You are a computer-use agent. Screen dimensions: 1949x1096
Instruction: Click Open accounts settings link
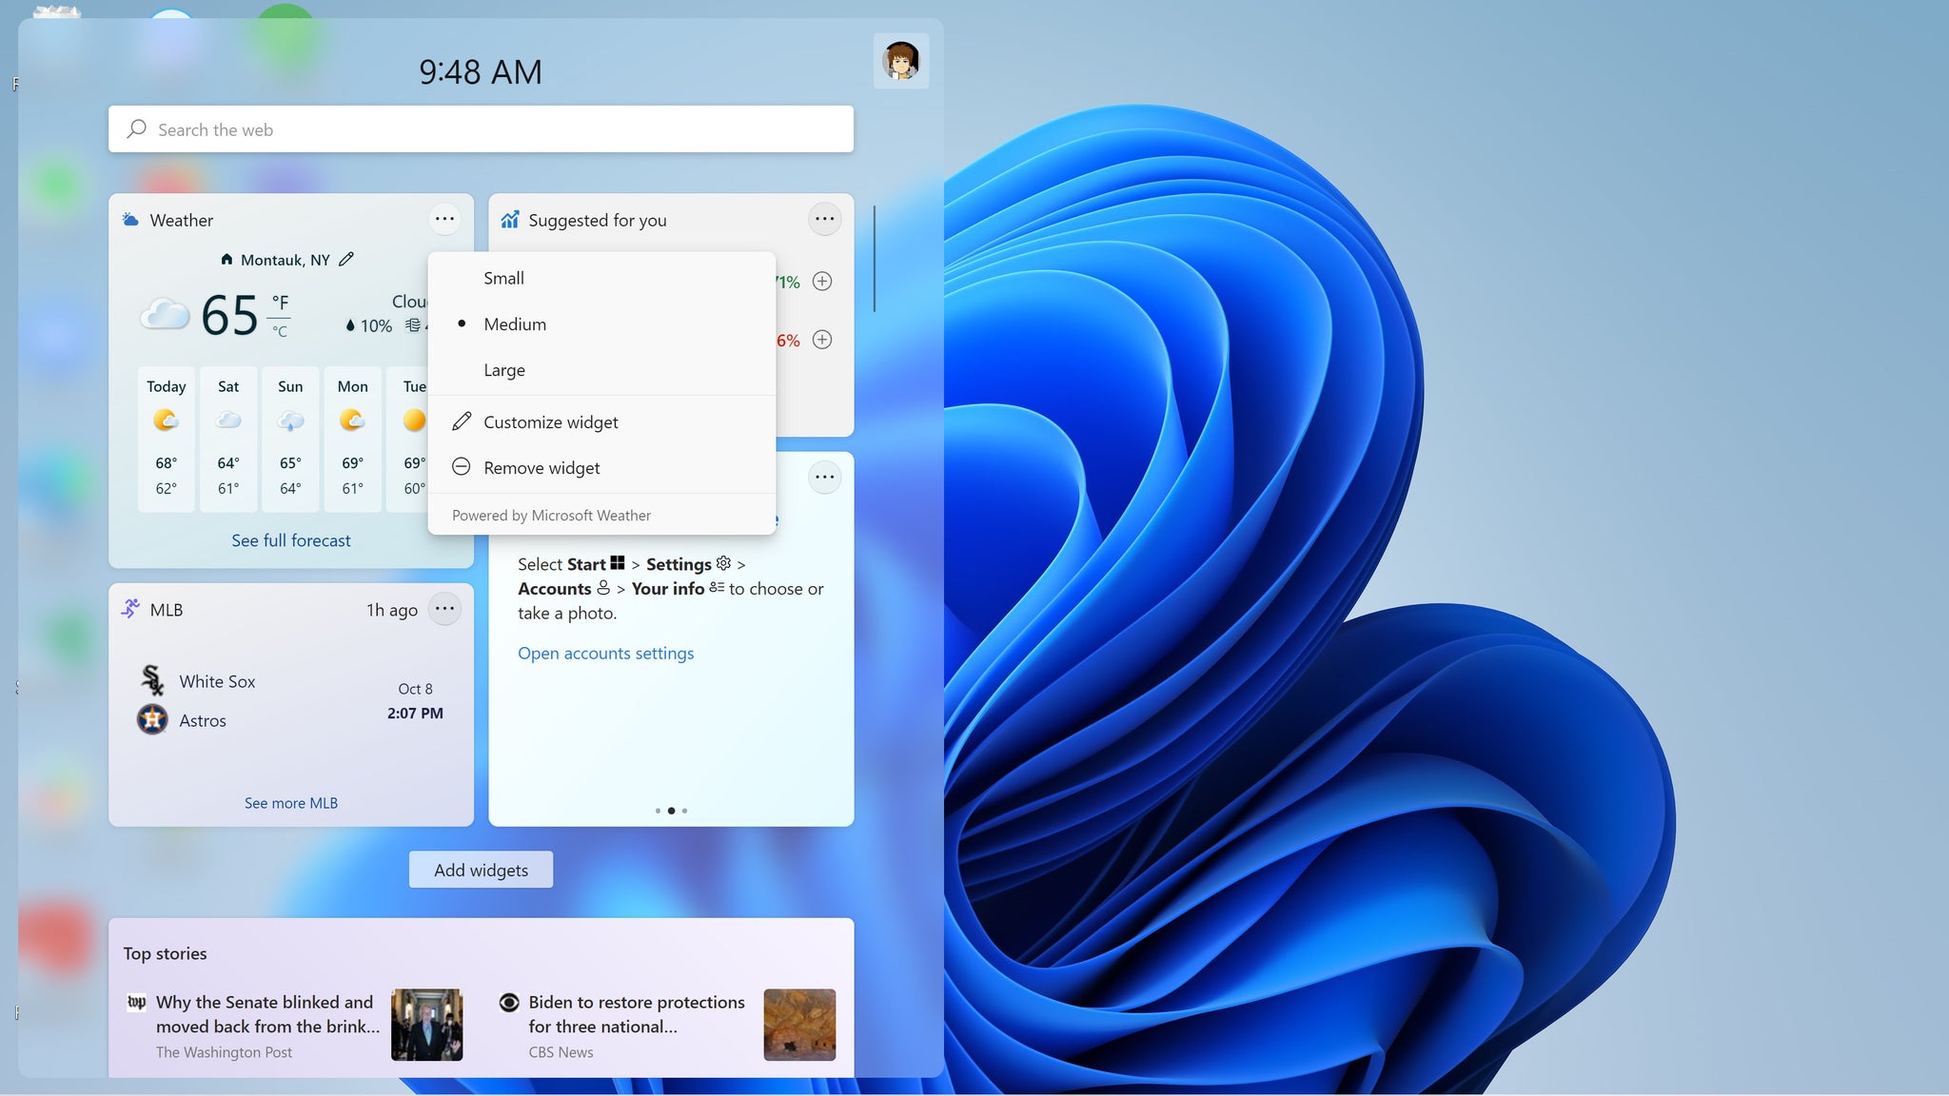(x=605, y=652)
